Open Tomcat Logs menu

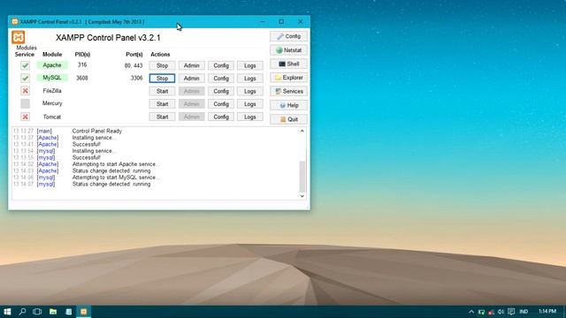[x=250, y=117]
